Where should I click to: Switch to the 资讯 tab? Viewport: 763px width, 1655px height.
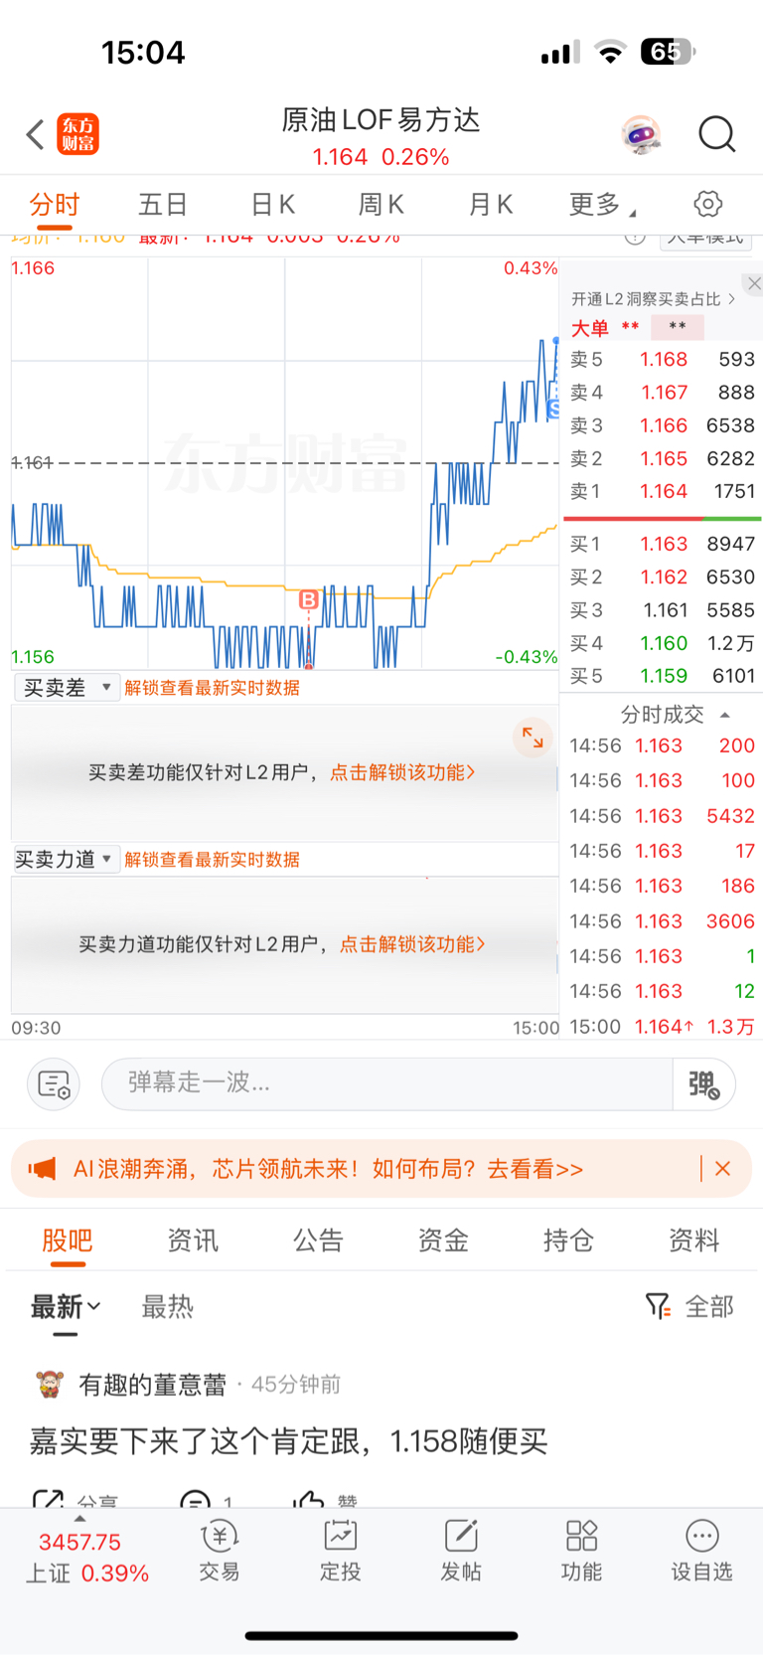click(x=193, y=1241)
